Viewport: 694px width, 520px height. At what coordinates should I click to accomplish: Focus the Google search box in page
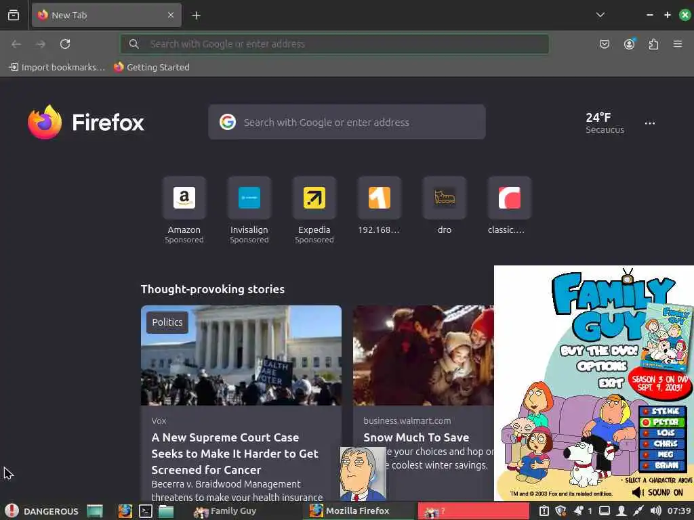coord(346,122)
